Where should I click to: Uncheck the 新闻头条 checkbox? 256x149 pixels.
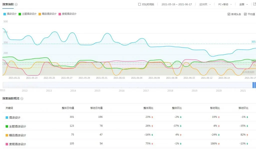click(x=229, y=14)
